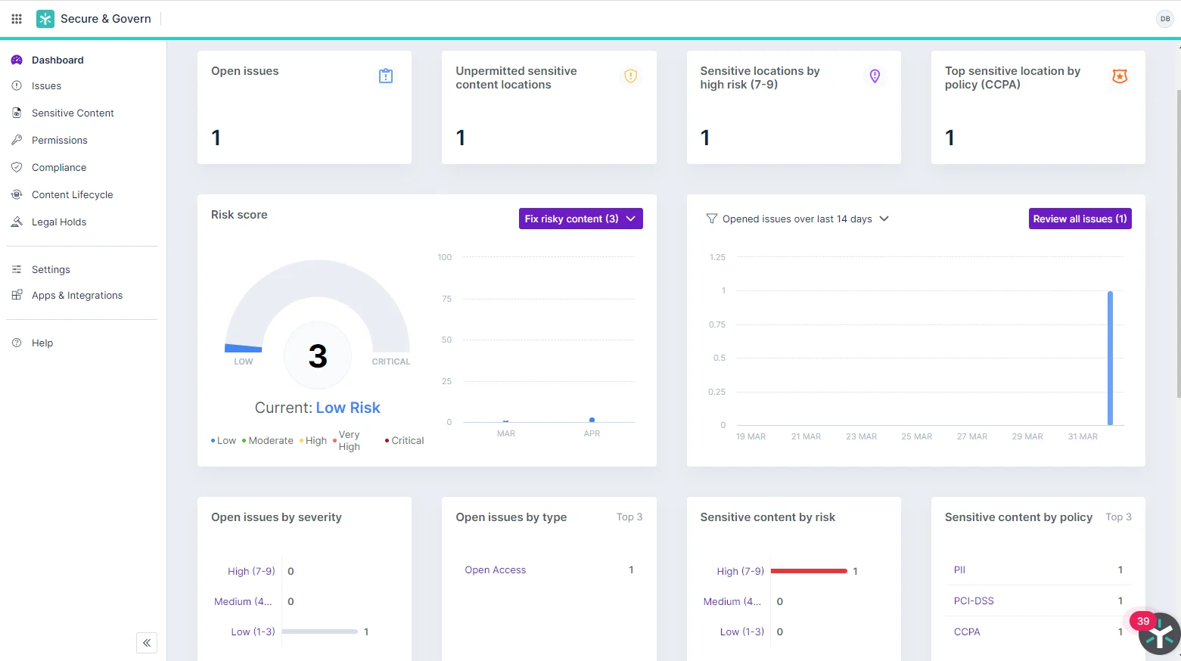Click the red High (7-9) sensitive content bar
The width and height of the screenshot is (1181, 661).
[809, 571]
